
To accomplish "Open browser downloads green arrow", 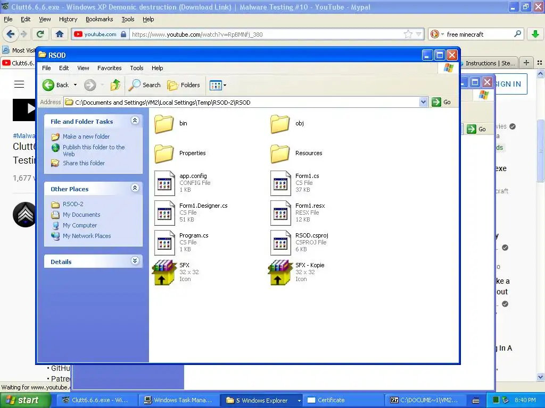I will pyautogui.click(x=535, y=34).
